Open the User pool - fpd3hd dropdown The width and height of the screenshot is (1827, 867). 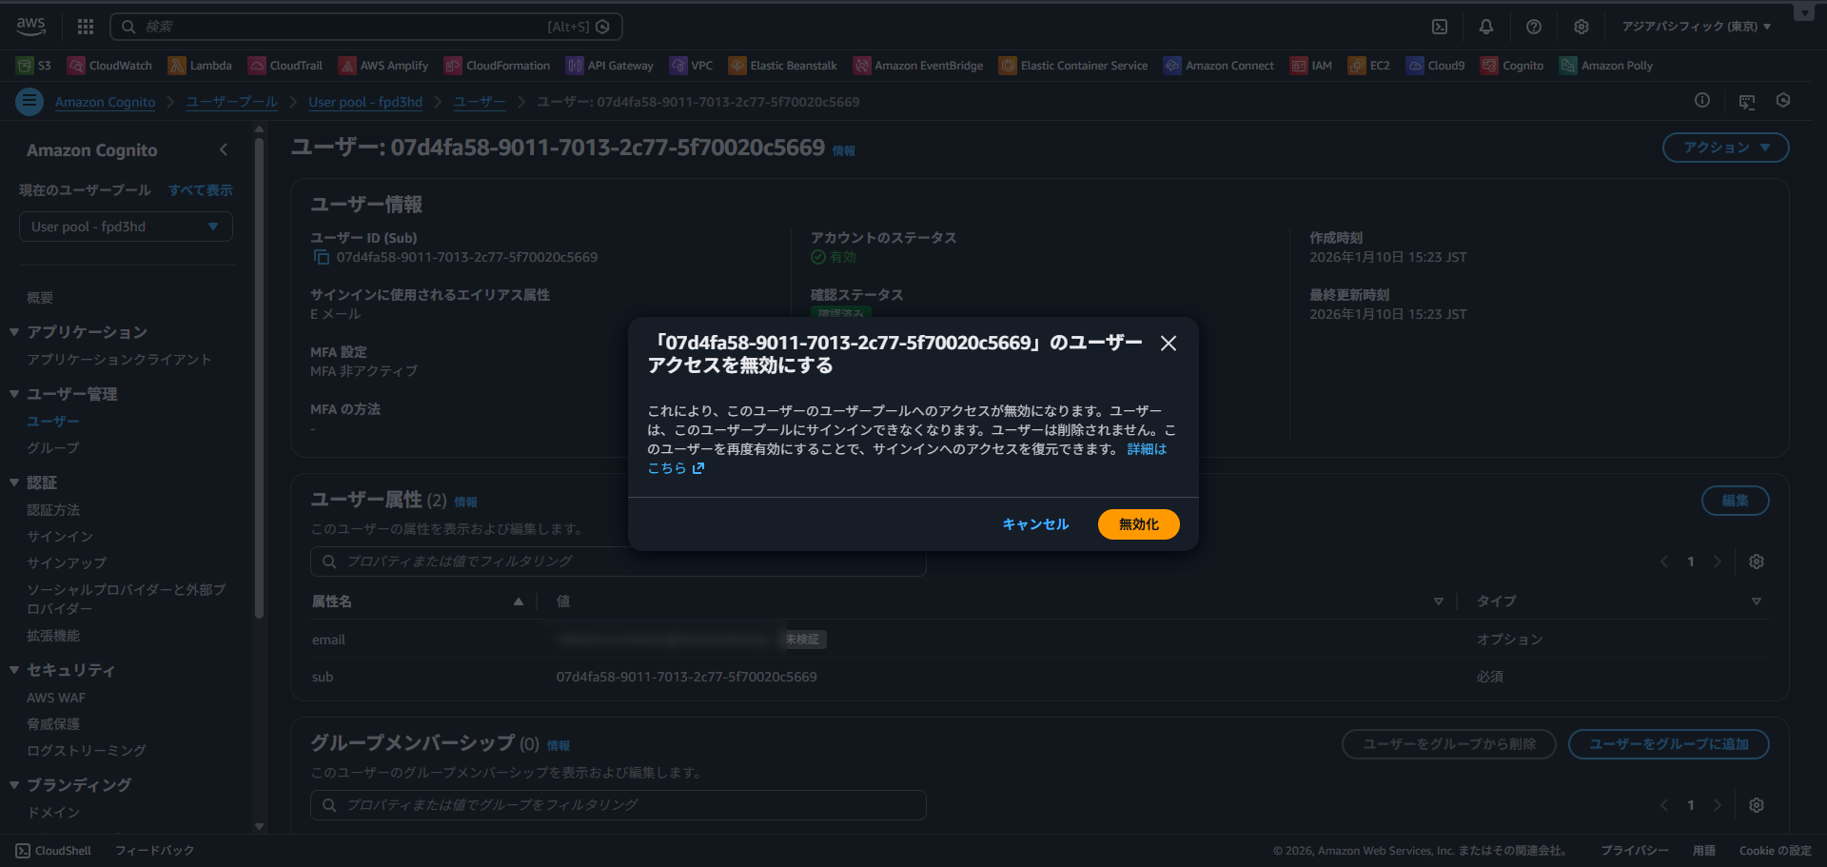coord(126,227)
